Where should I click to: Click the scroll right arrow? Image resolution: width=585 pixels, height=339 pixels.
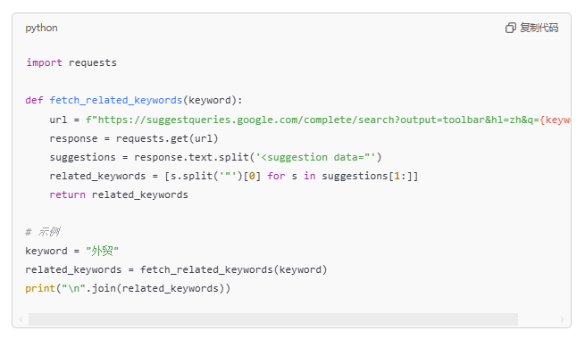(563, 319)
